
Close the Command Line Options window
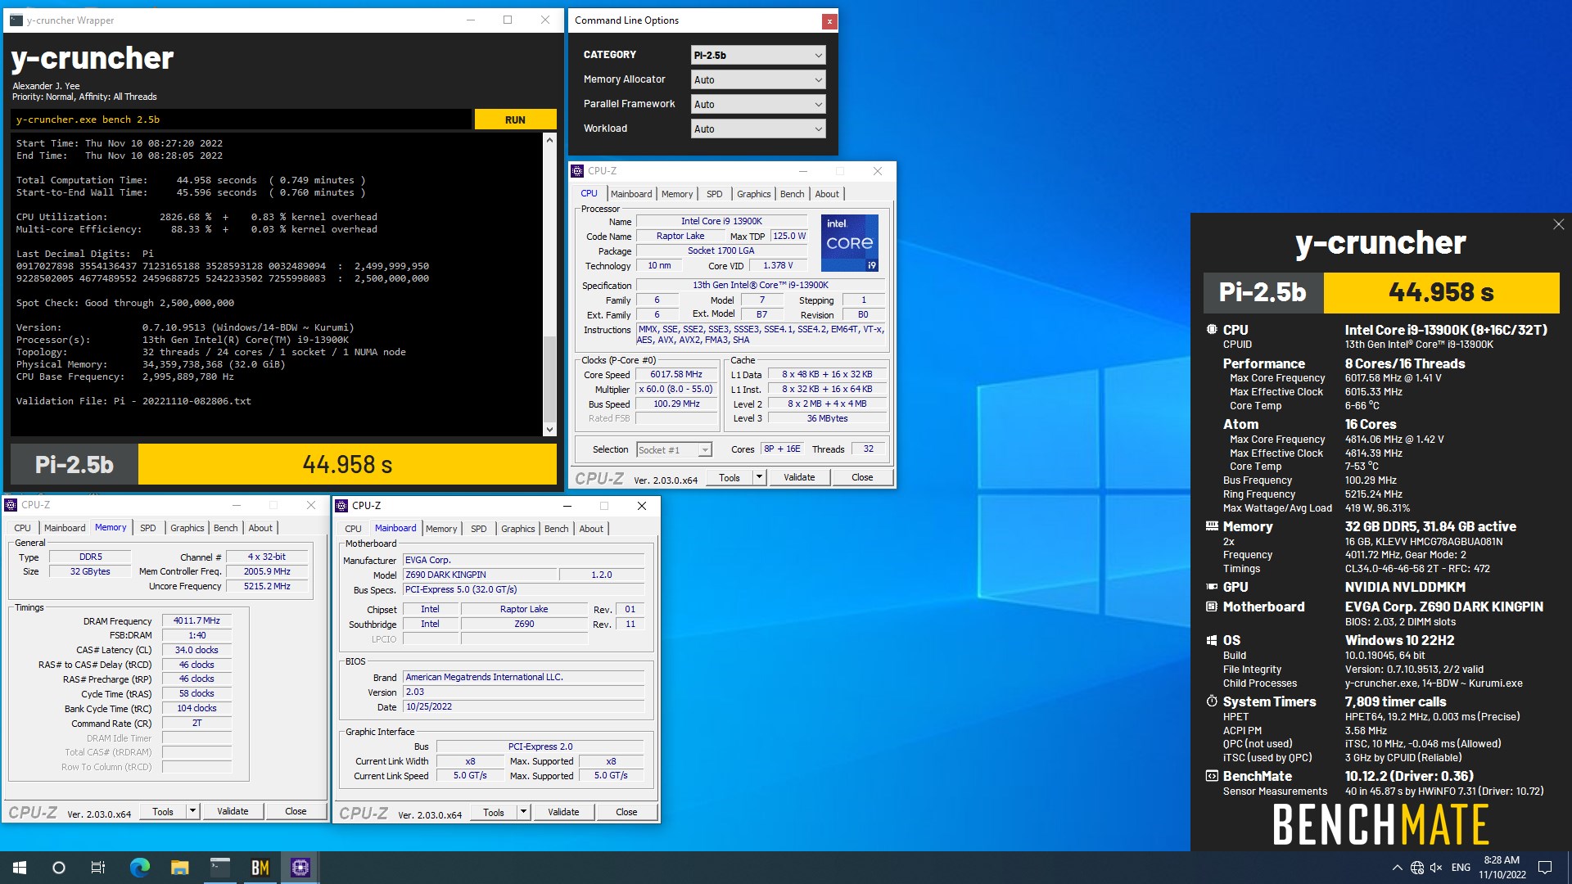click(x=829, y=21)
